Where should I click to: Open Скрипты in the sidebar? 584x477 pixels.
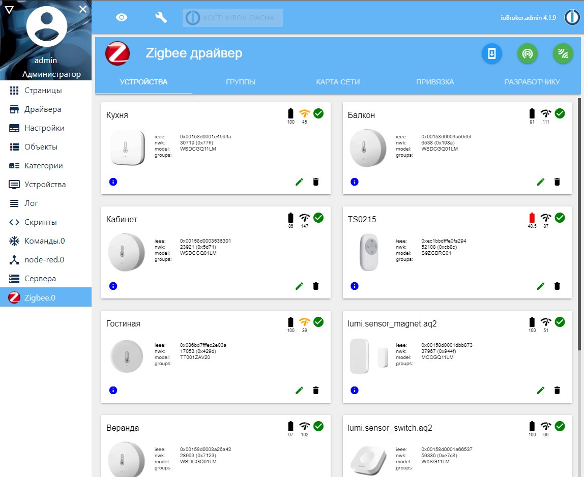(46, 222)
